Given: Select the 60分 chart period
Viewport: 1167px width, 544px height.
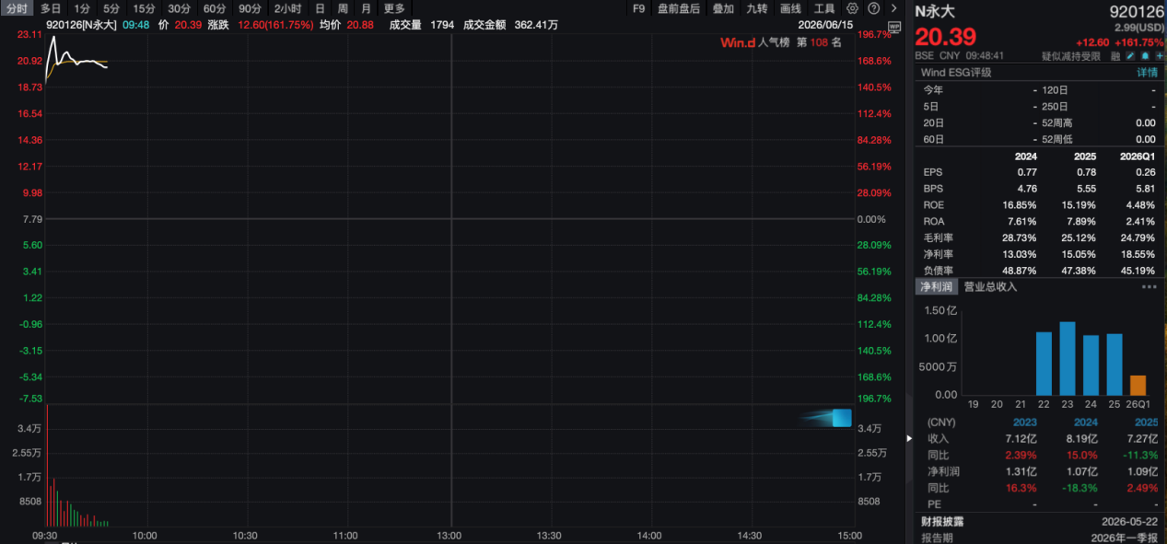Looking at the screenshot, I should [215, 8].
